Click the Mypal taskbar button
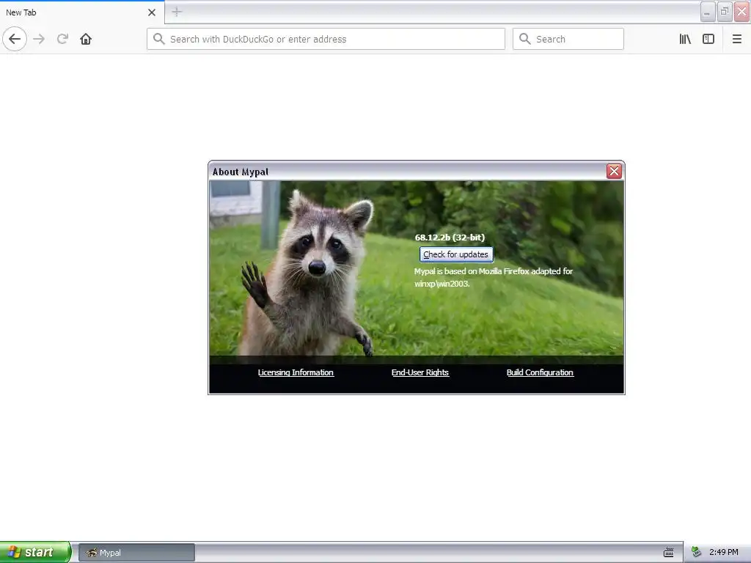This screenshot has width=751, height=563. 136,553
